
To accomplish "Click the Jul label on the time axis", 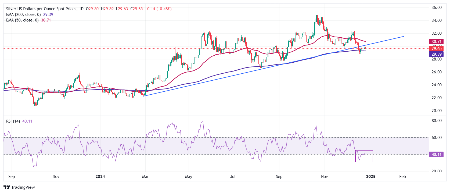I will pyautogui.click(x=233, y=177).
